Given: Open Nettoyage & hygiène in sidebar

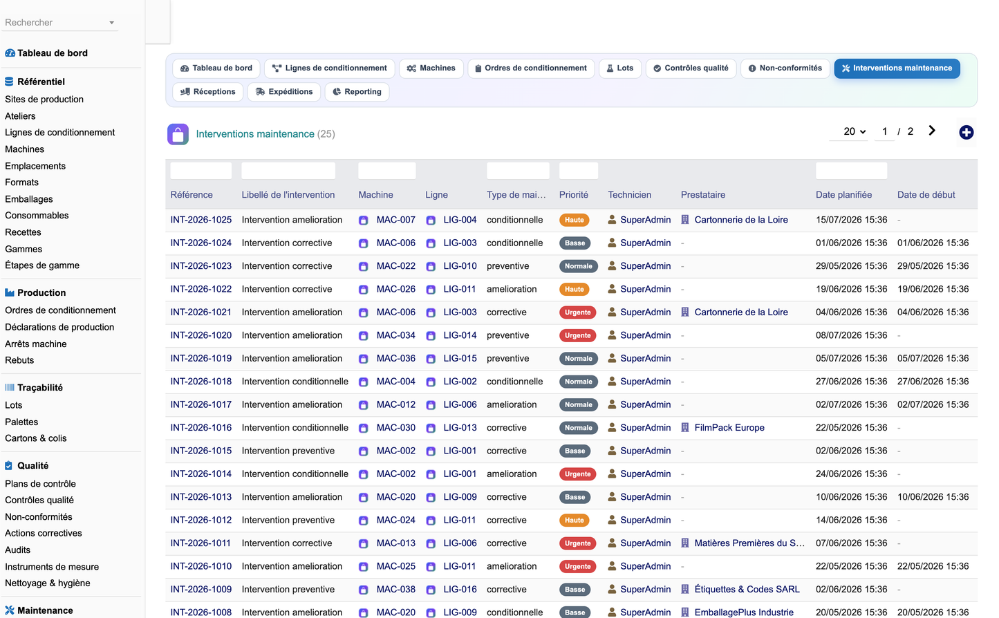Looking at the screenshot, I should tap(48, 583).
